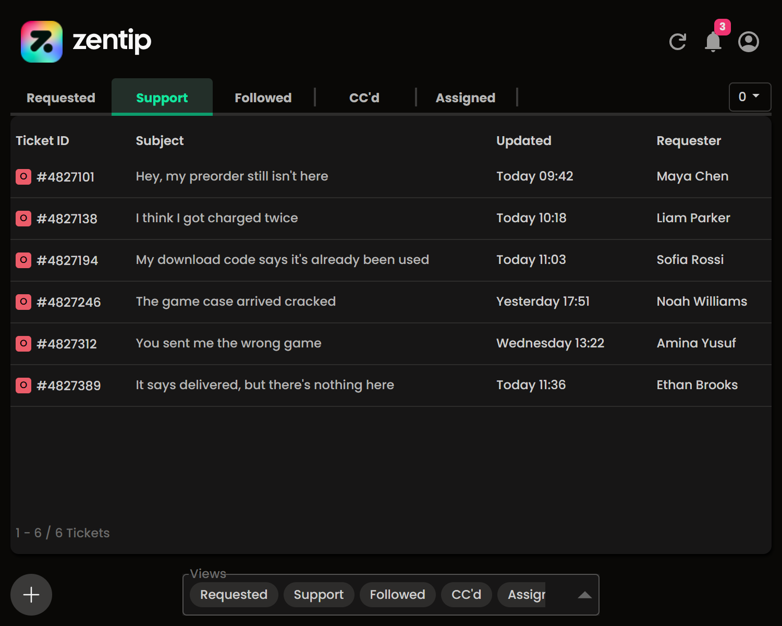Click the "Today 11:03" updated time
Viewport: 782px width, 626px height.
tap(531, 260)
